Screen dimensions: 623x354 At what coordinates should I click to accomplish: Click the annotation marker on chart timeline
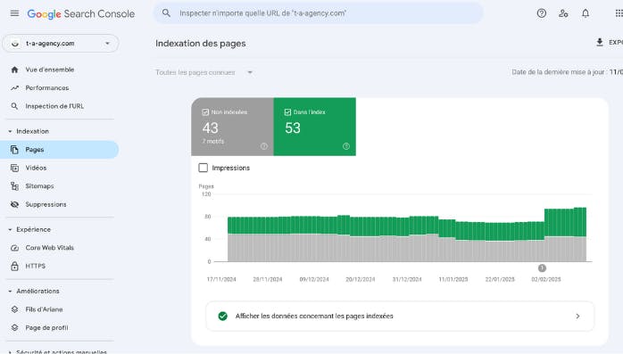click(542, 268)
